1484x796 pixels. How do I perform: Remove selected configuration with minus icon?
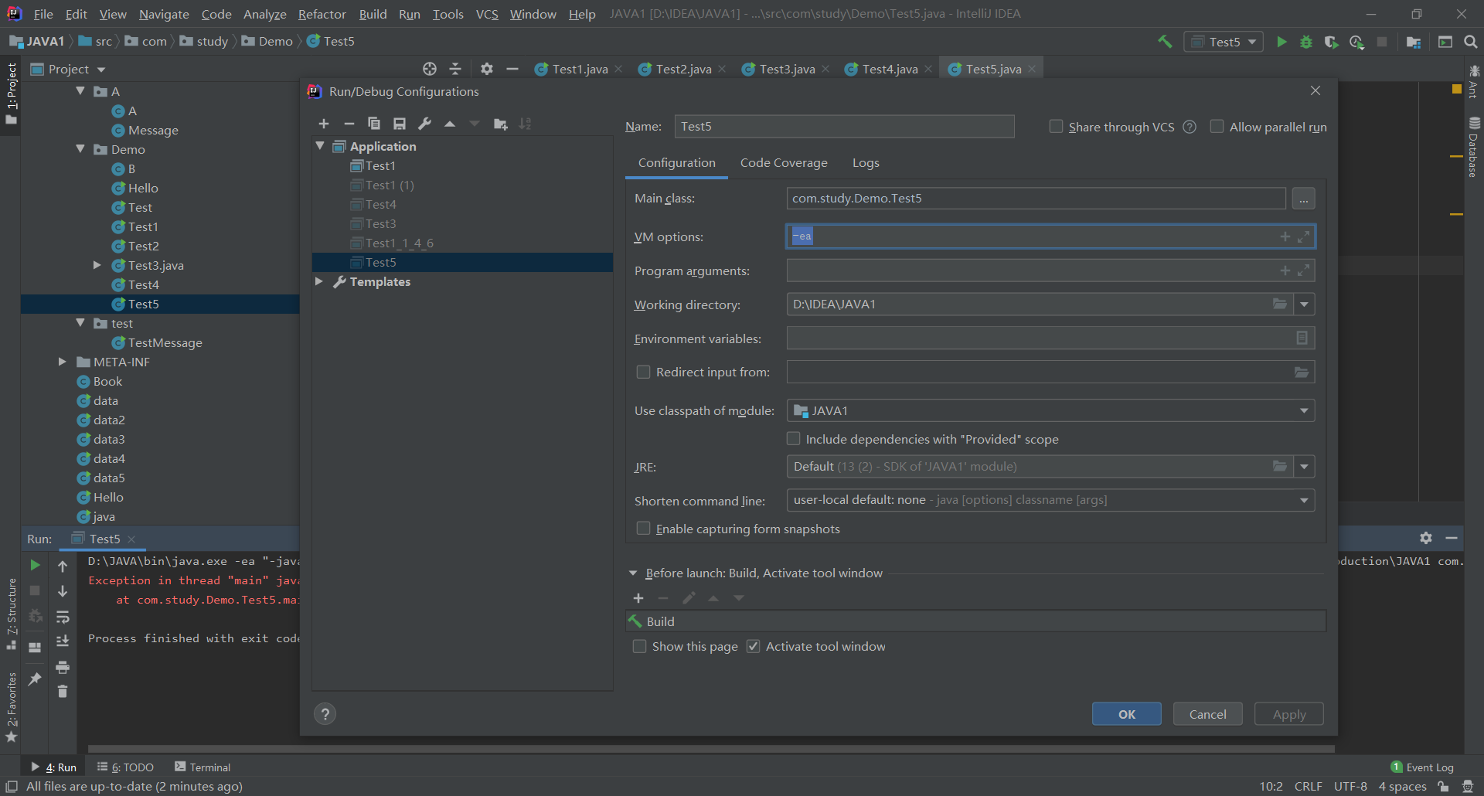point(349,124)
